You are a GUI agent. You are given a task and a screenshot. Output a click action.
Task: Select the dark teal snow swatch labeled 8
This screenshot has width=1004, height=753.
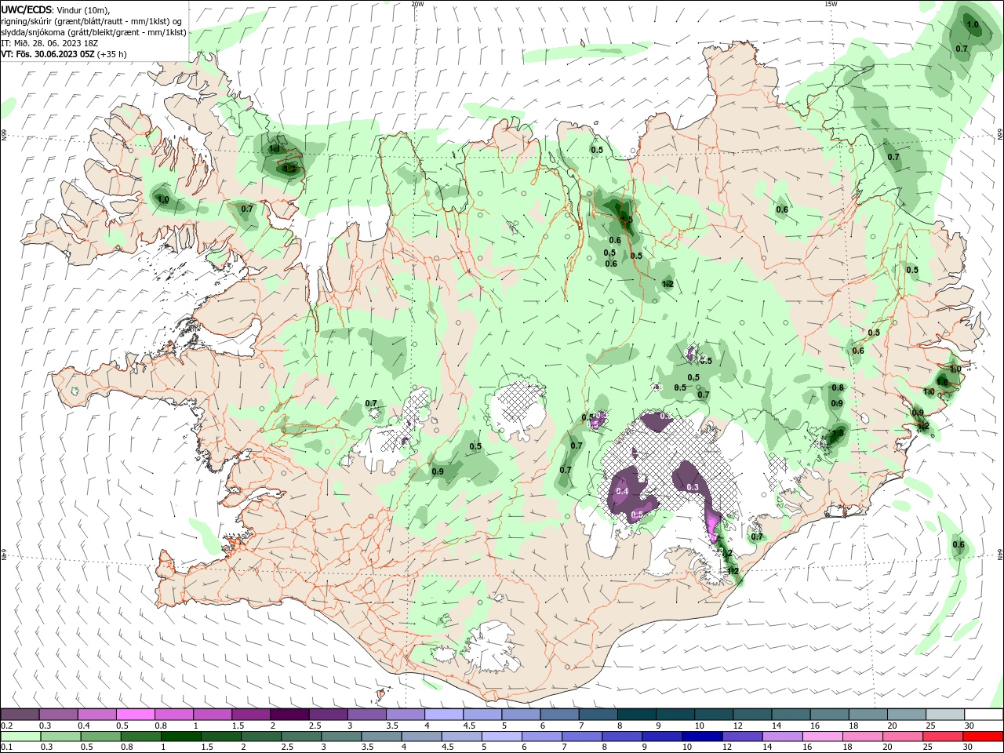[x=637, y=715]
